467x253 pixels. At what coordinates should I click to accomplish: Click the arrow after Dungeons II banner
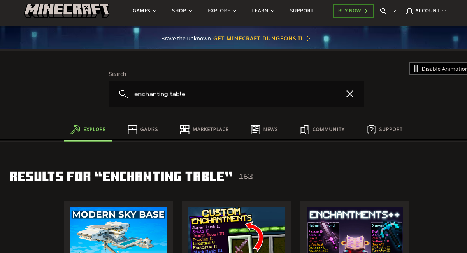click(x=309, y=39)
